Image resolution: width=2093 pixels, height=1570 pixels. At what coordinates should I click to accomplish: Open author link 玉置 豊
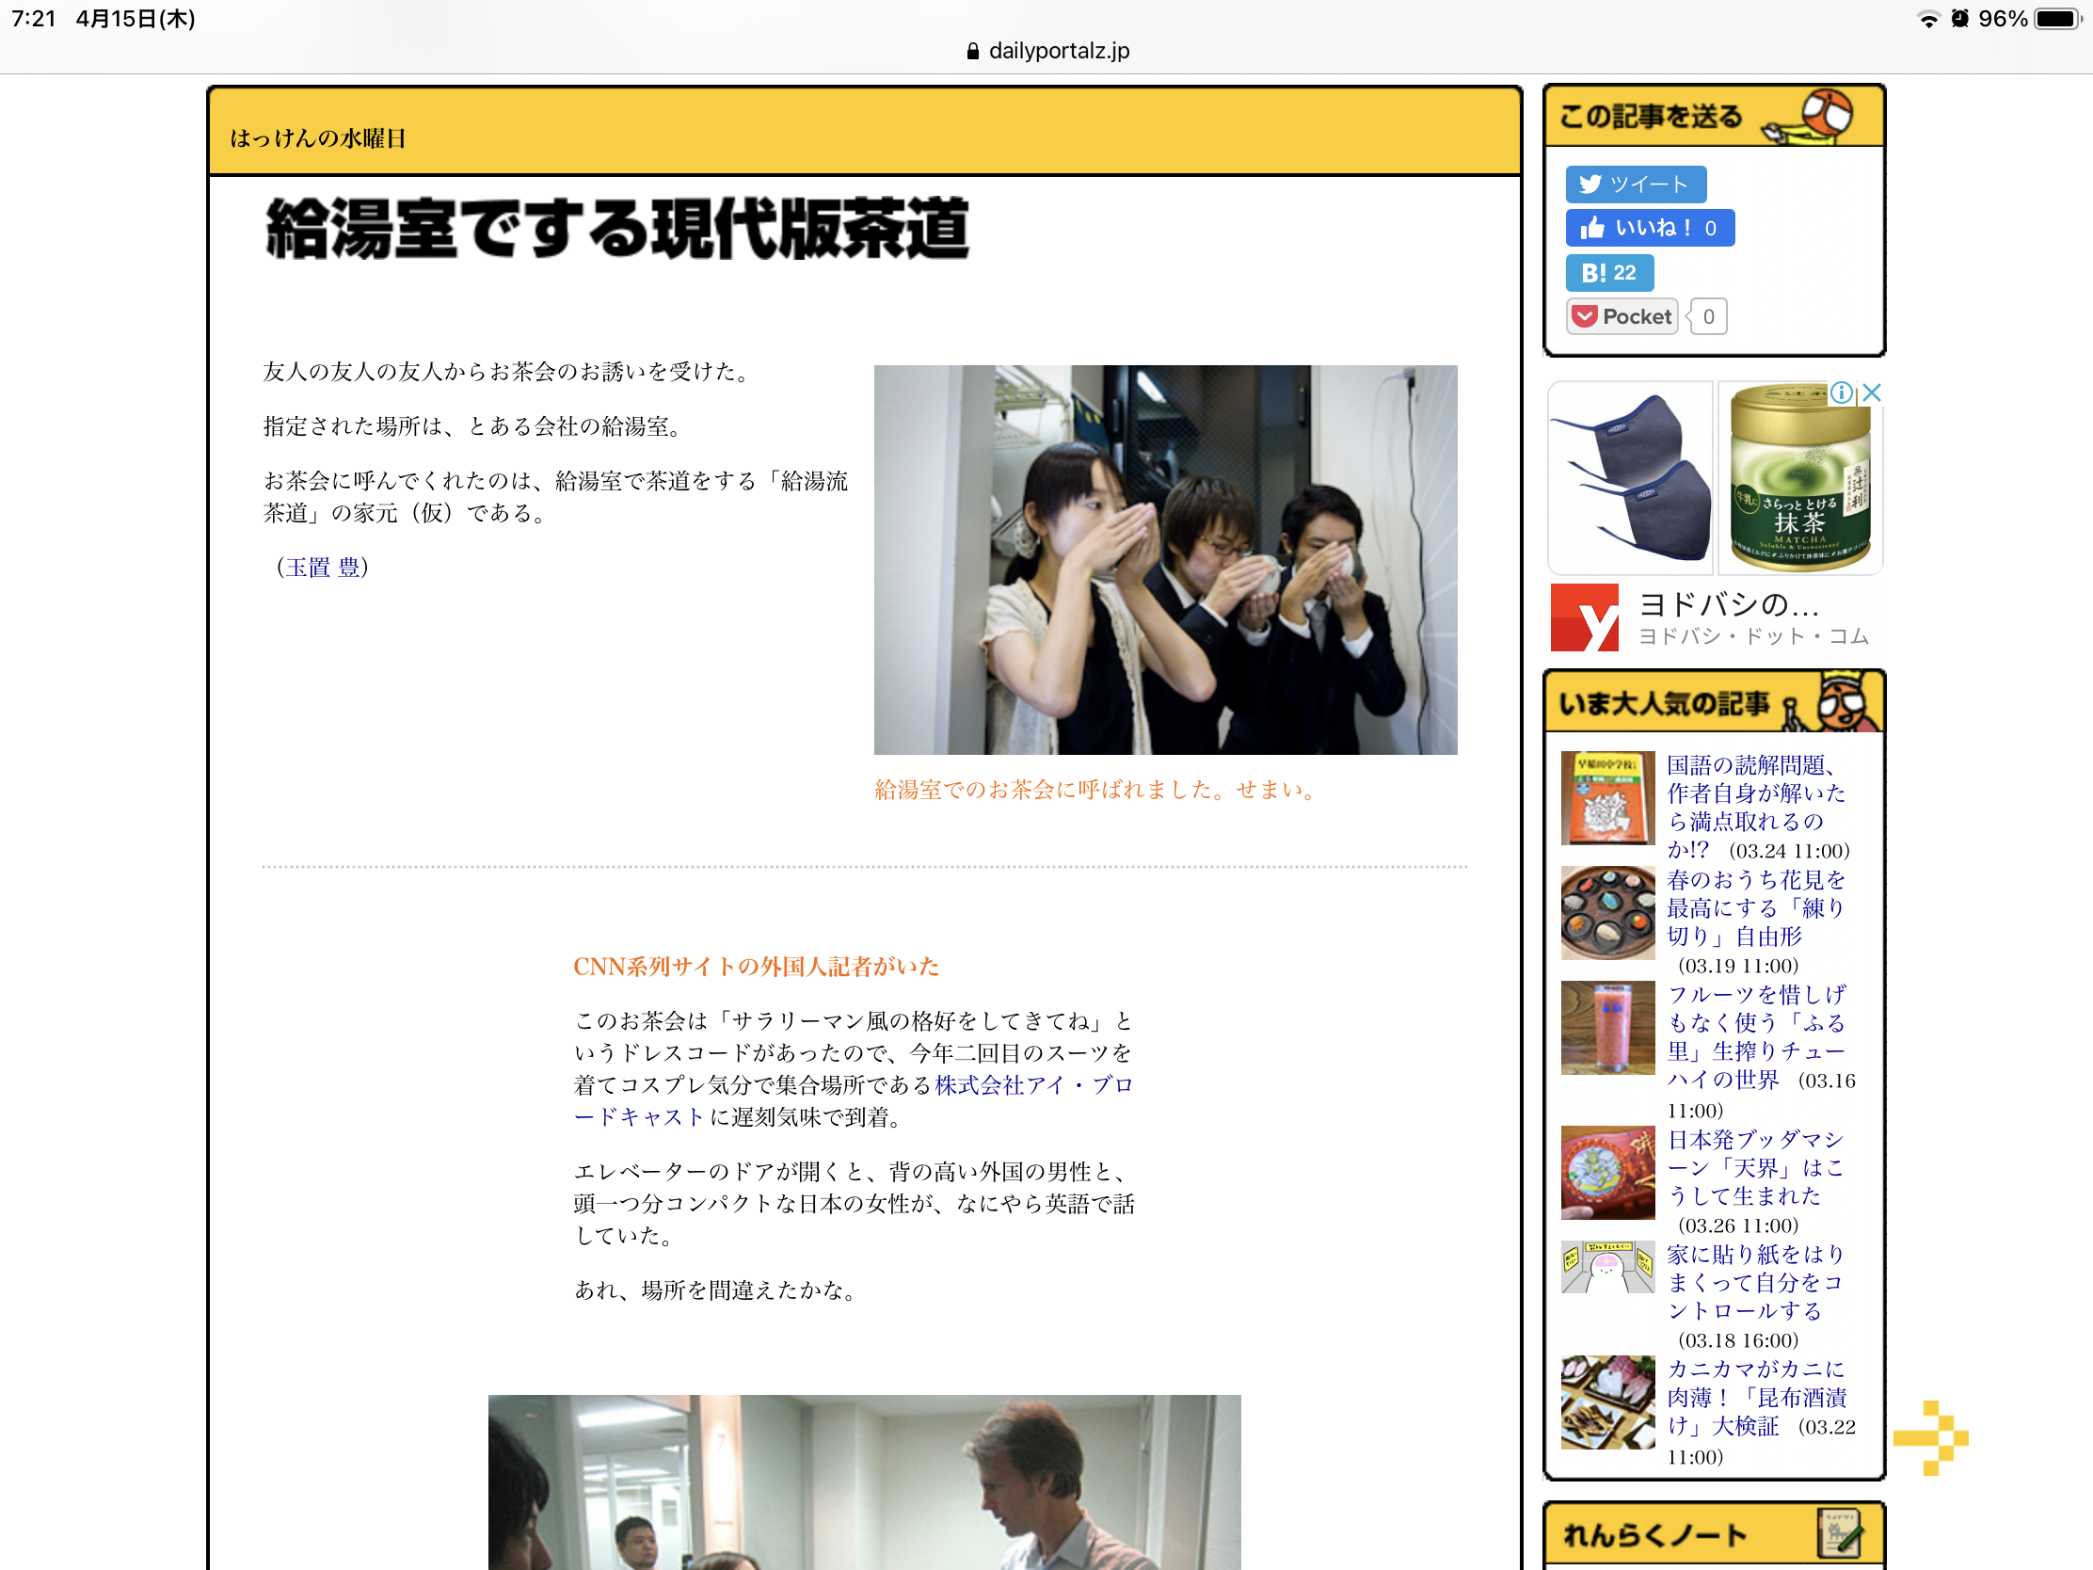point(323,567)
